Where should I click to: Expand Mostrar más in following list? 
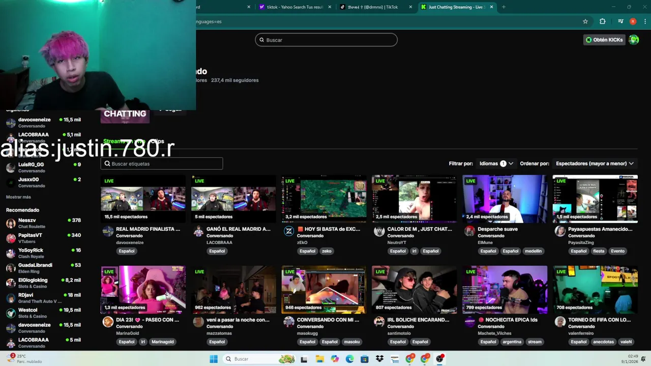[18, 197]
